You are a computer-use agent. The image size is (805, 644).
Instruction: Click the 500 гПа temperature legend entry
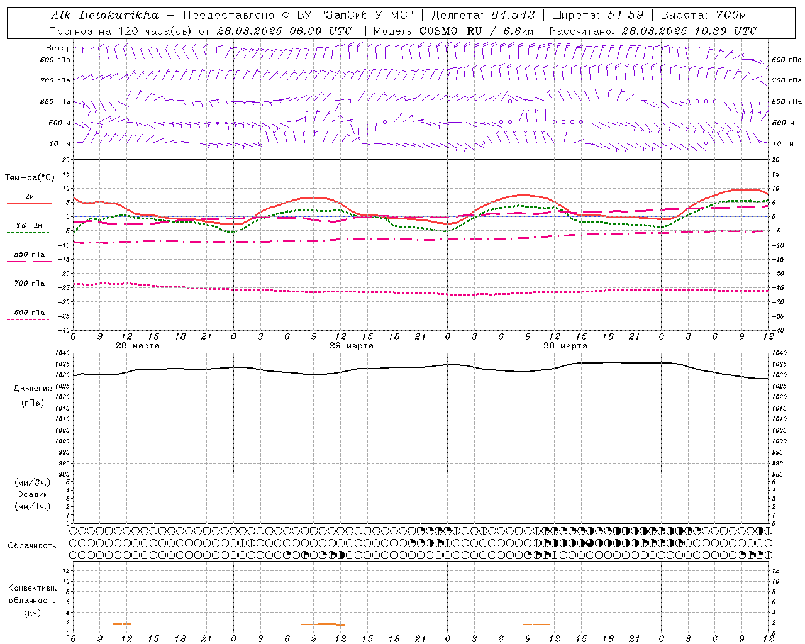29,313
